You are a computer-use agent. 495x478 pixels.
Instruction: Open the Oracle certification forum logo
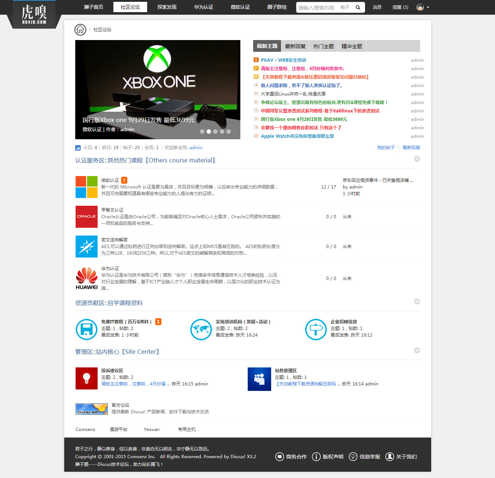click(87, 217)
